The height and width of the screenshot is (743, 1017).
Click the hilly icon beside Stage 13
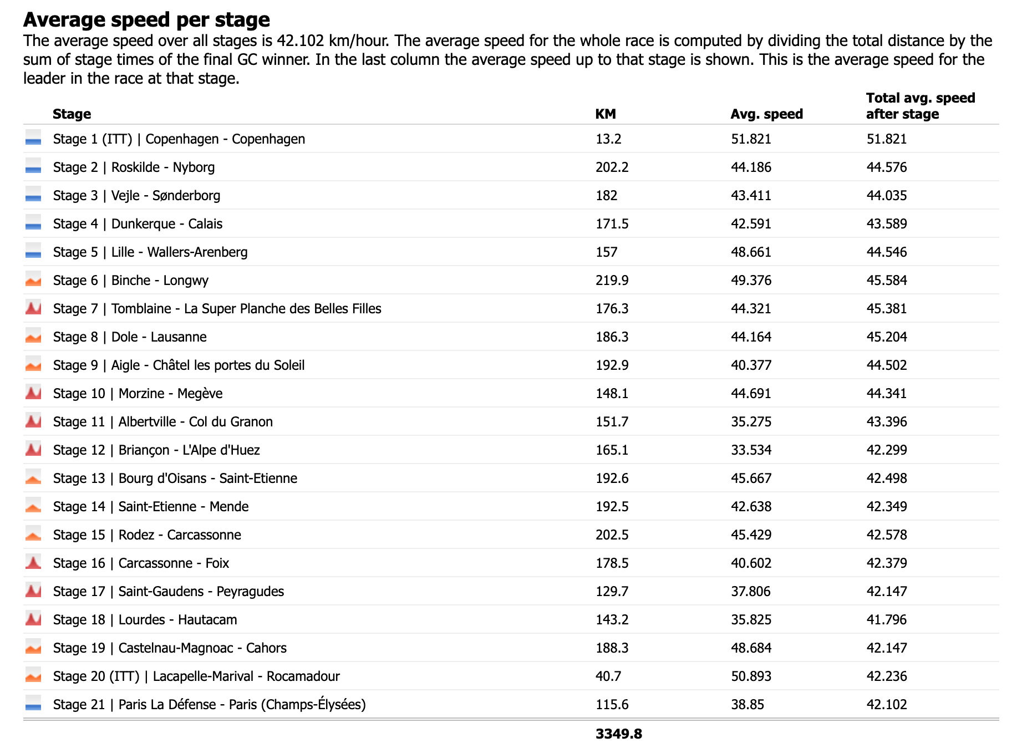[33, 478]
